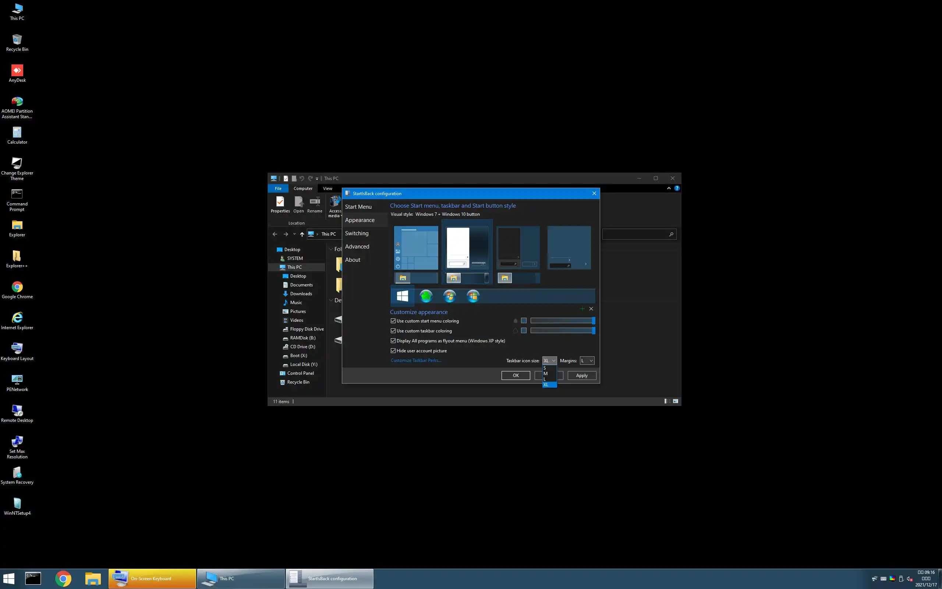Viewport: 942px width, 589px height.
Task: Click the remove X next to plus icon
Action: click(591, 309)
